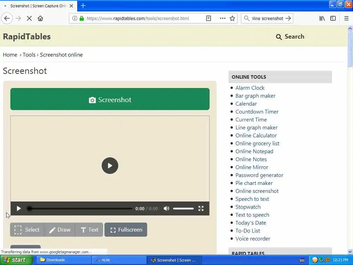
Task: Go to Tools breadcrumb
Action: (29, 55)
